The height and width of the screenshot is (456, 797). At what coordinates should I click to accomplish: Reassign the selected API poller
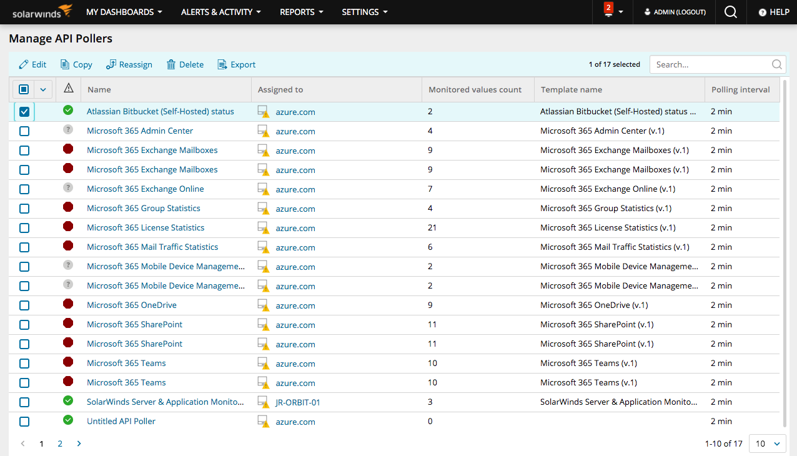click(129, 64)
